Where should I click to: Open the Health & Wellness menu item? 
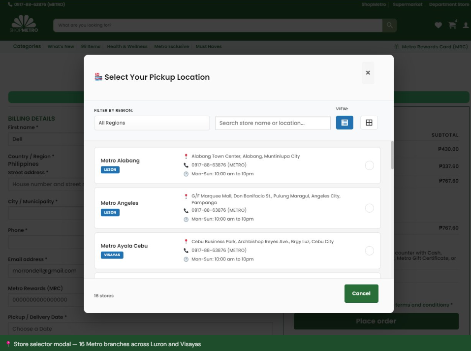pos(127,47)
